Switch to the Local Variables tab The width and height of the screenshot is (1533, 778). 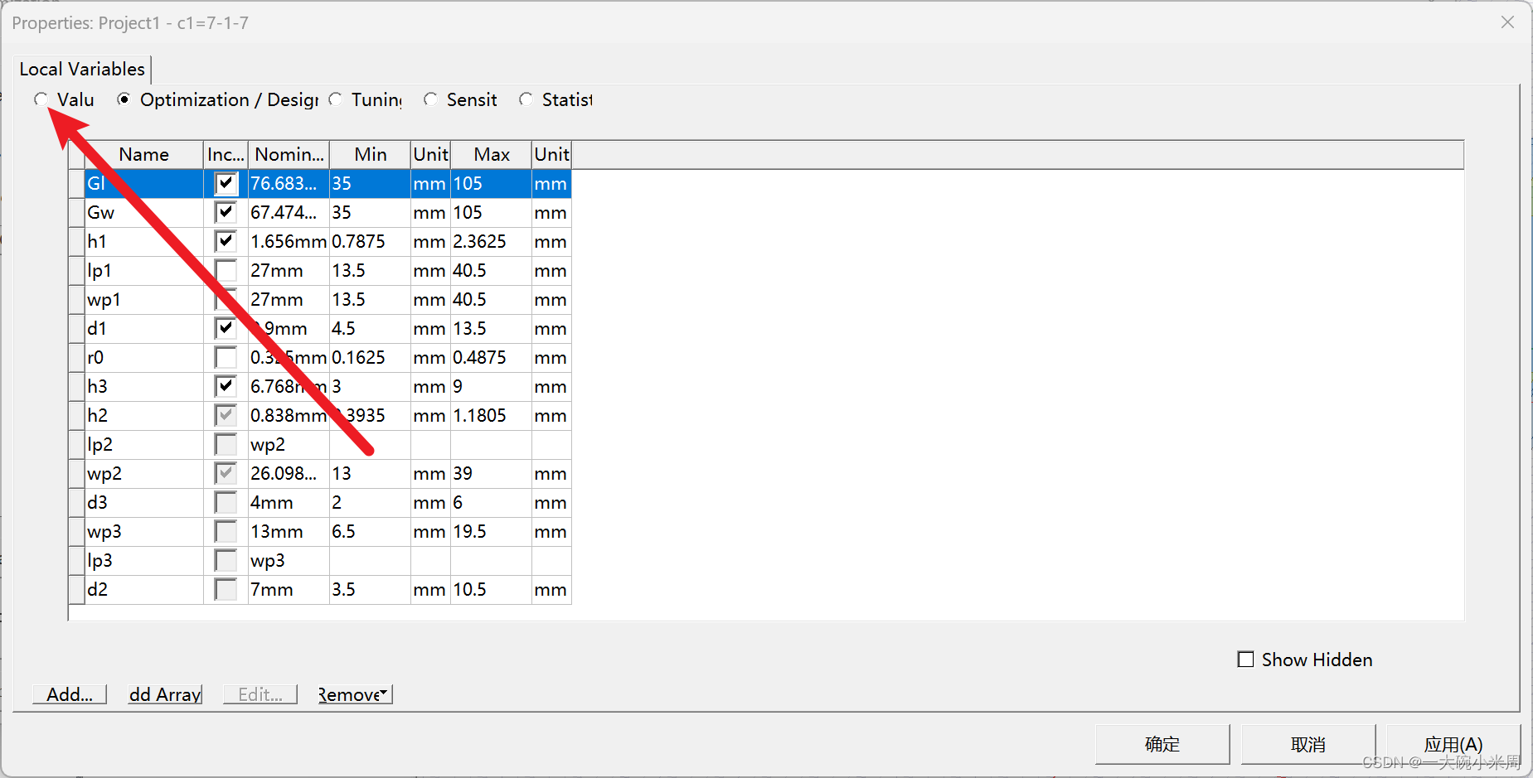tap(81, 69)
